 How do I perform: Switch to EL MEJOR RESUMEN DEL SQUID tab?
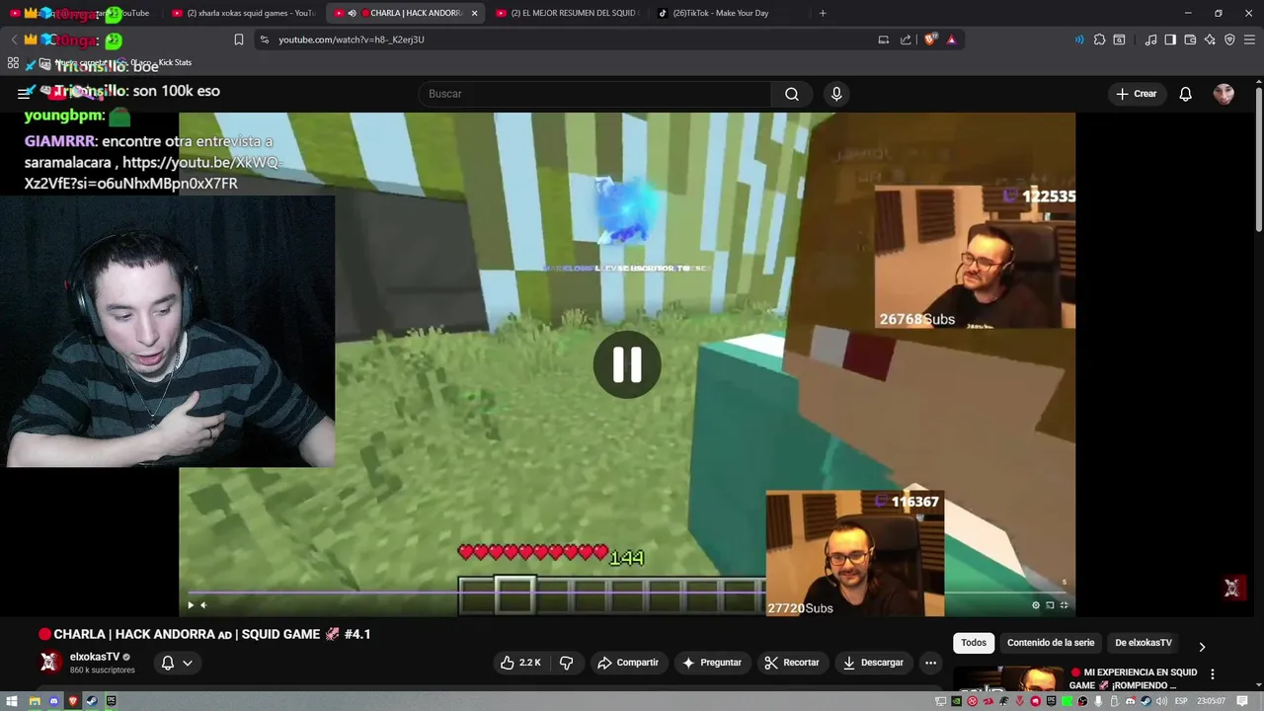(x=567, y=13)
